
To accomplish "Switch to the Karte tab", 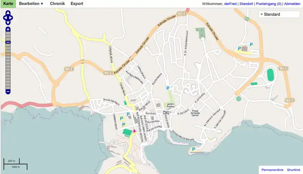I will (8, 4).
